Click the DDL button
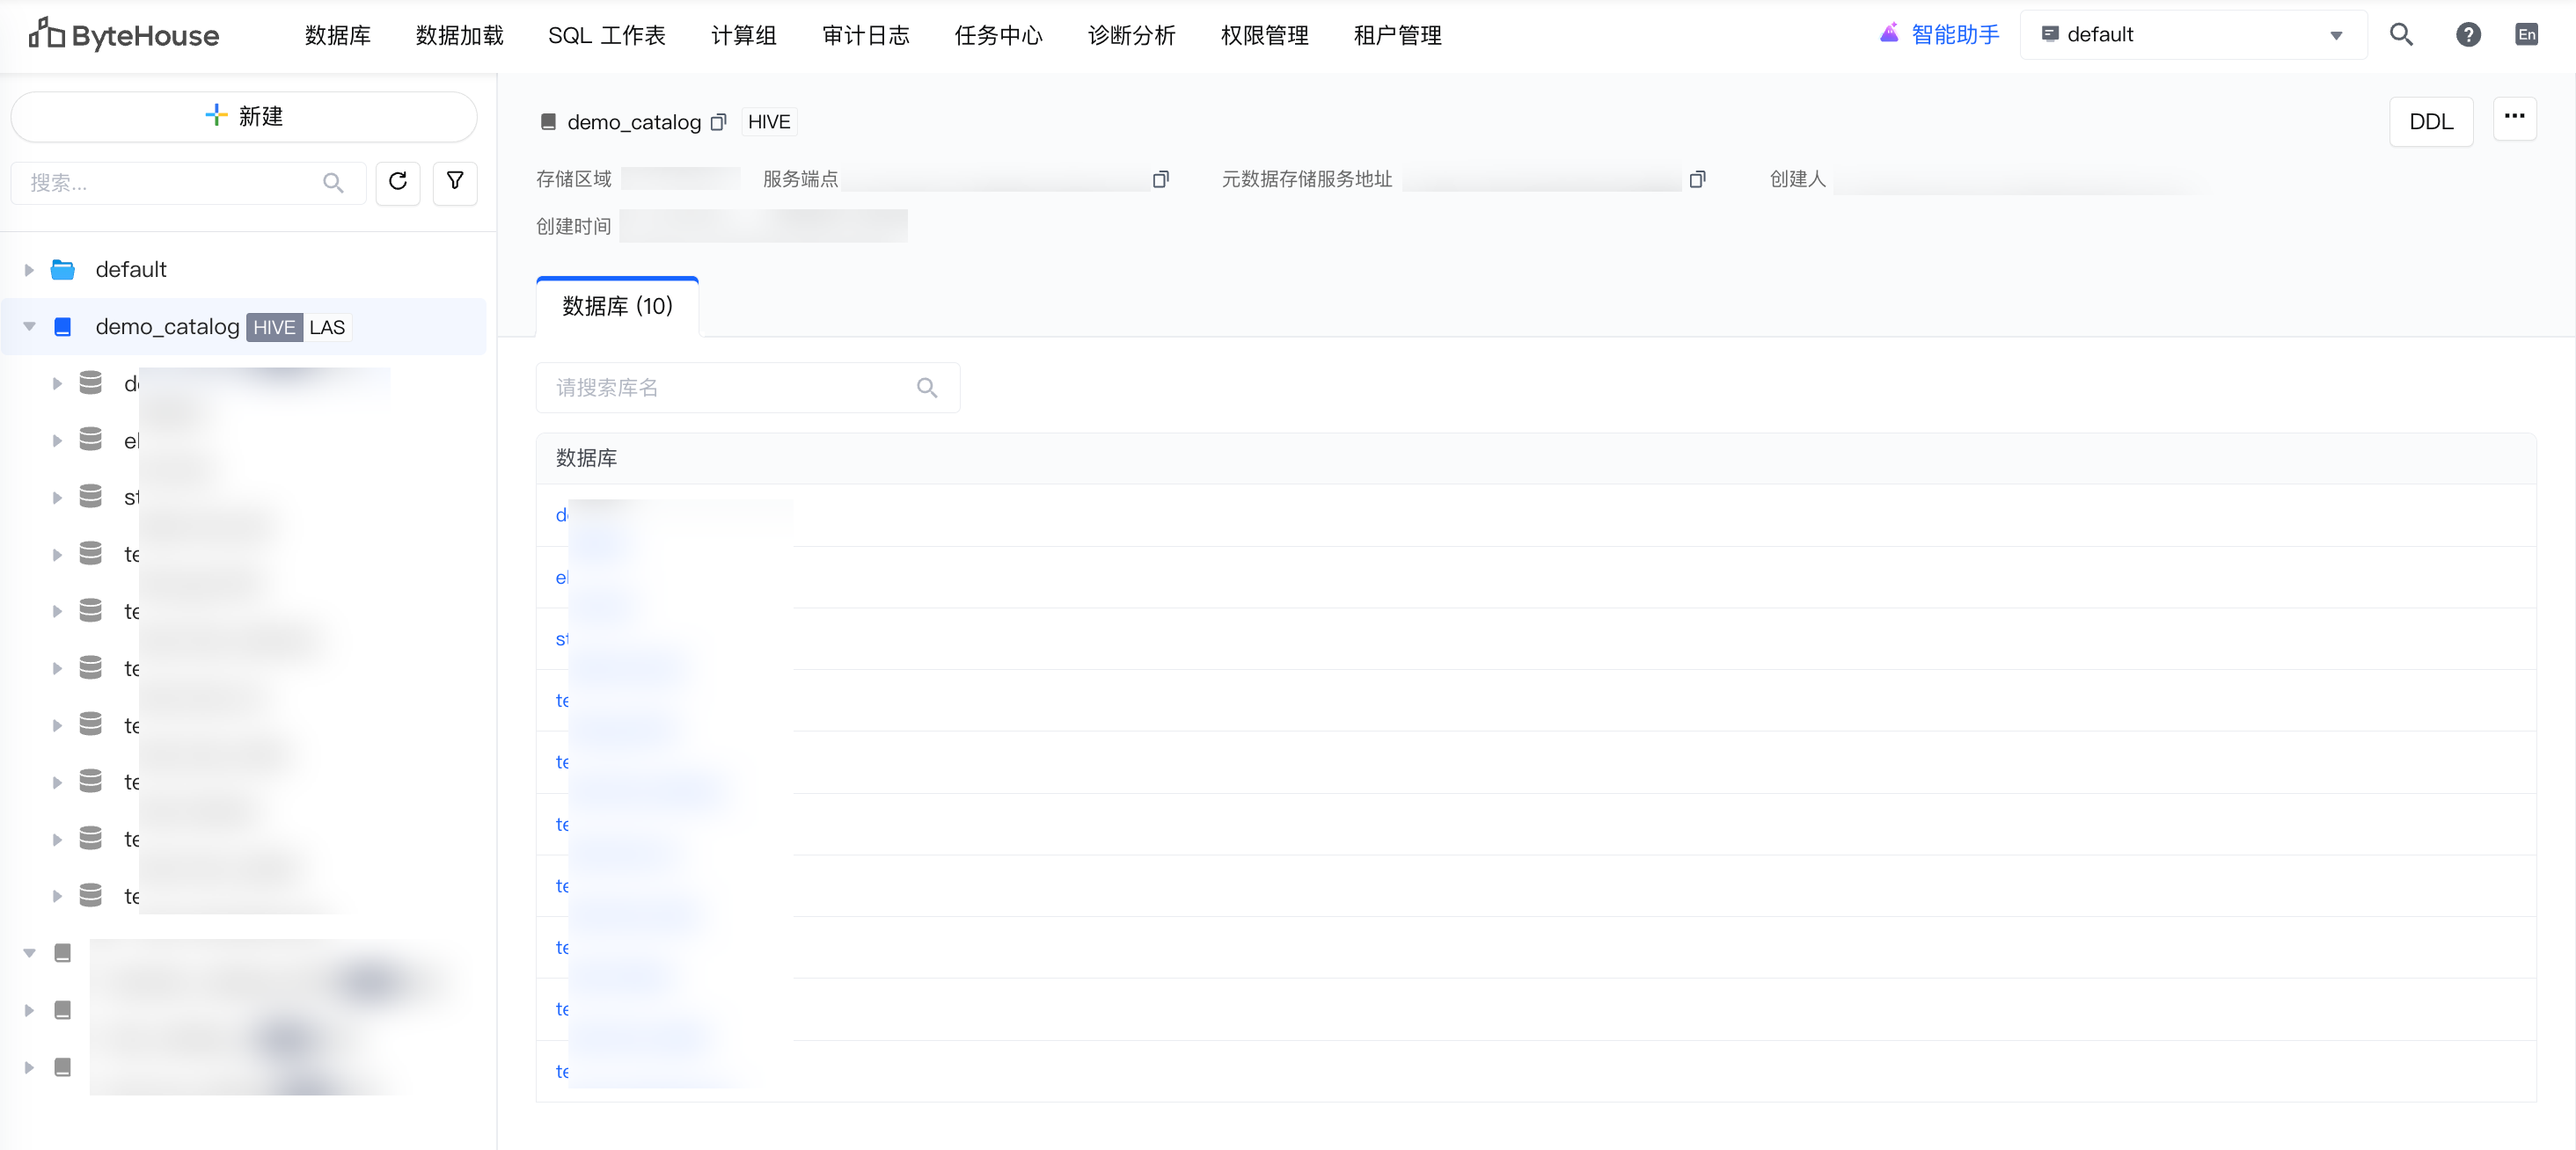The width and height of the screenshot is (2576, 1150). pyautogui.click(x=2430, y=122)
